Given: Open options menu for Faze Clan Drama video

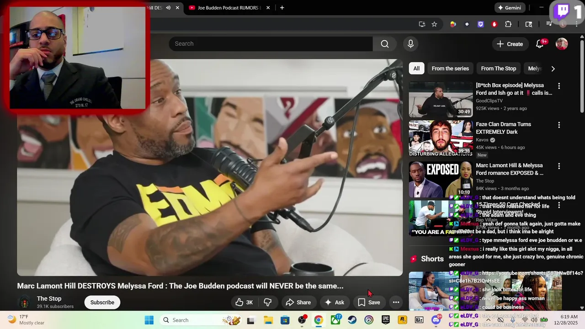Looking at the screenshot, I should pos(558,125).
